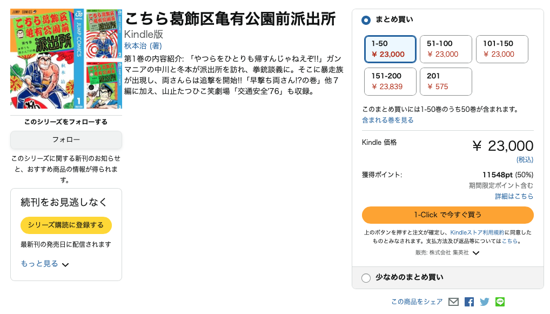Click 1-Click で今すぐ買う button
Image resolution: width=550 pixels, height=314 pixels.
(x=447, y=215)
